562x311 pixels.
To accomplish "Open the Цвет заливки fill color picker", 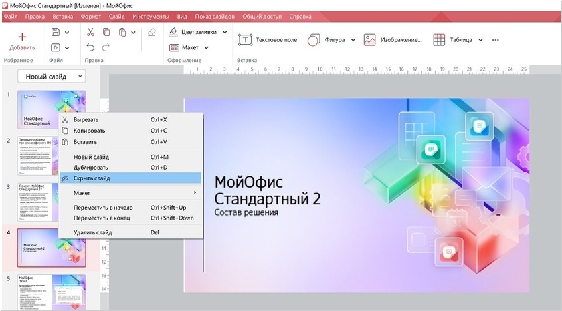I will coord(197,32).
